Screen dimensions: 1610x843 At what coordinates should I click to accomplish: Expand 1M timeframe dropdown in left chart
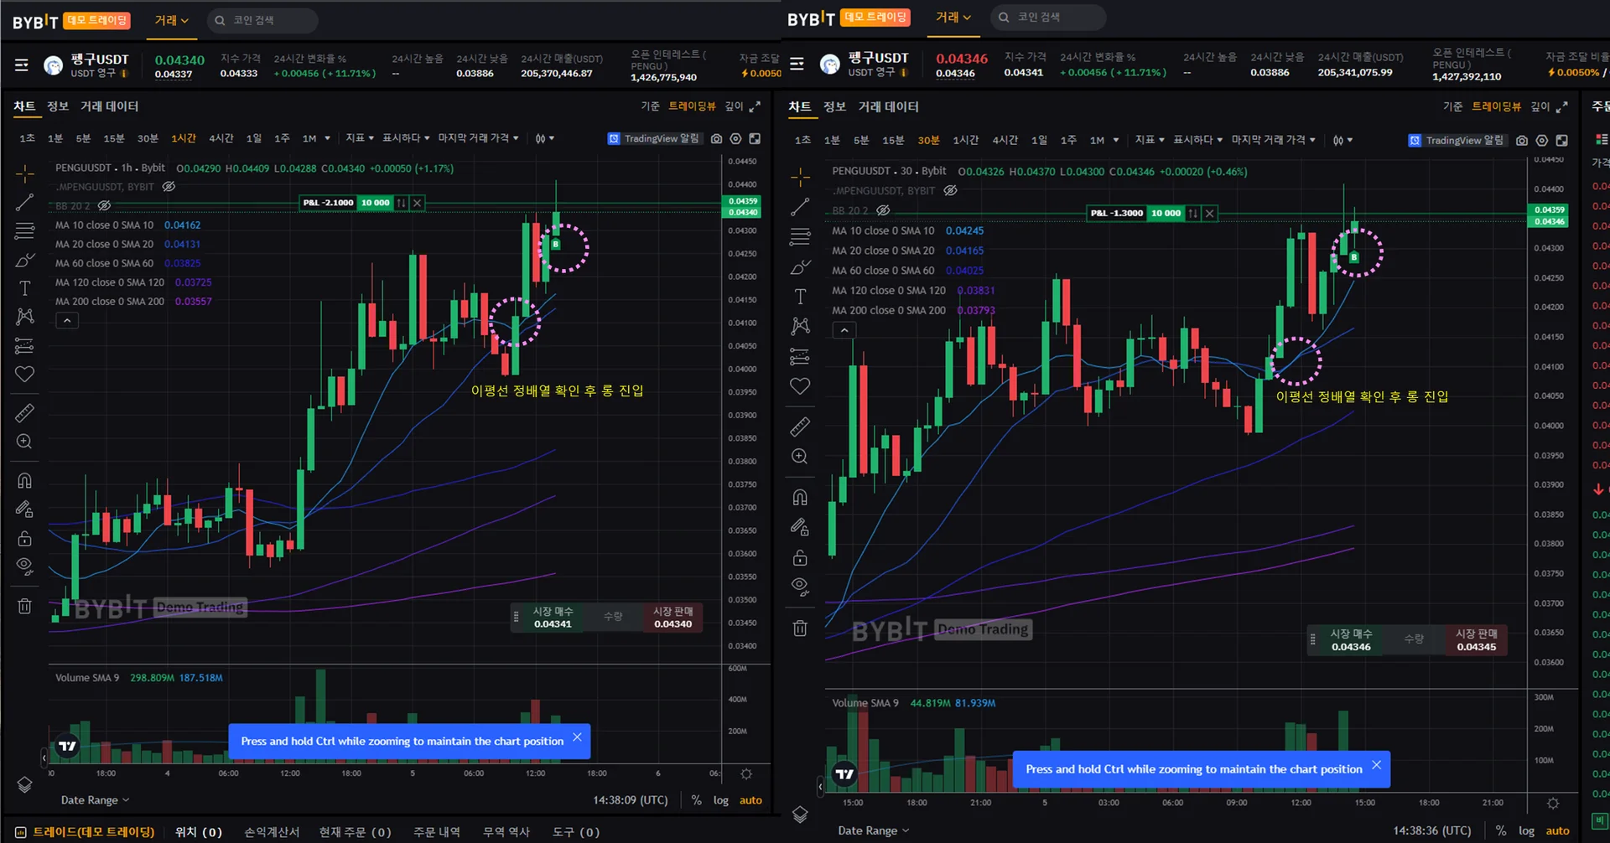[327, 138]
